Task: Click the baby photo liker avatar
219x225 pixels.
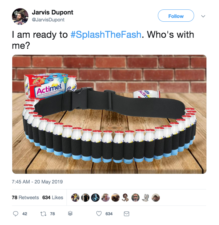Action: [156, 198]
